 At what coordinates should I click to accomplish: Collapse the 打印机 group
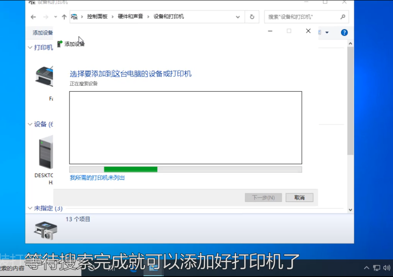[30, 47]
